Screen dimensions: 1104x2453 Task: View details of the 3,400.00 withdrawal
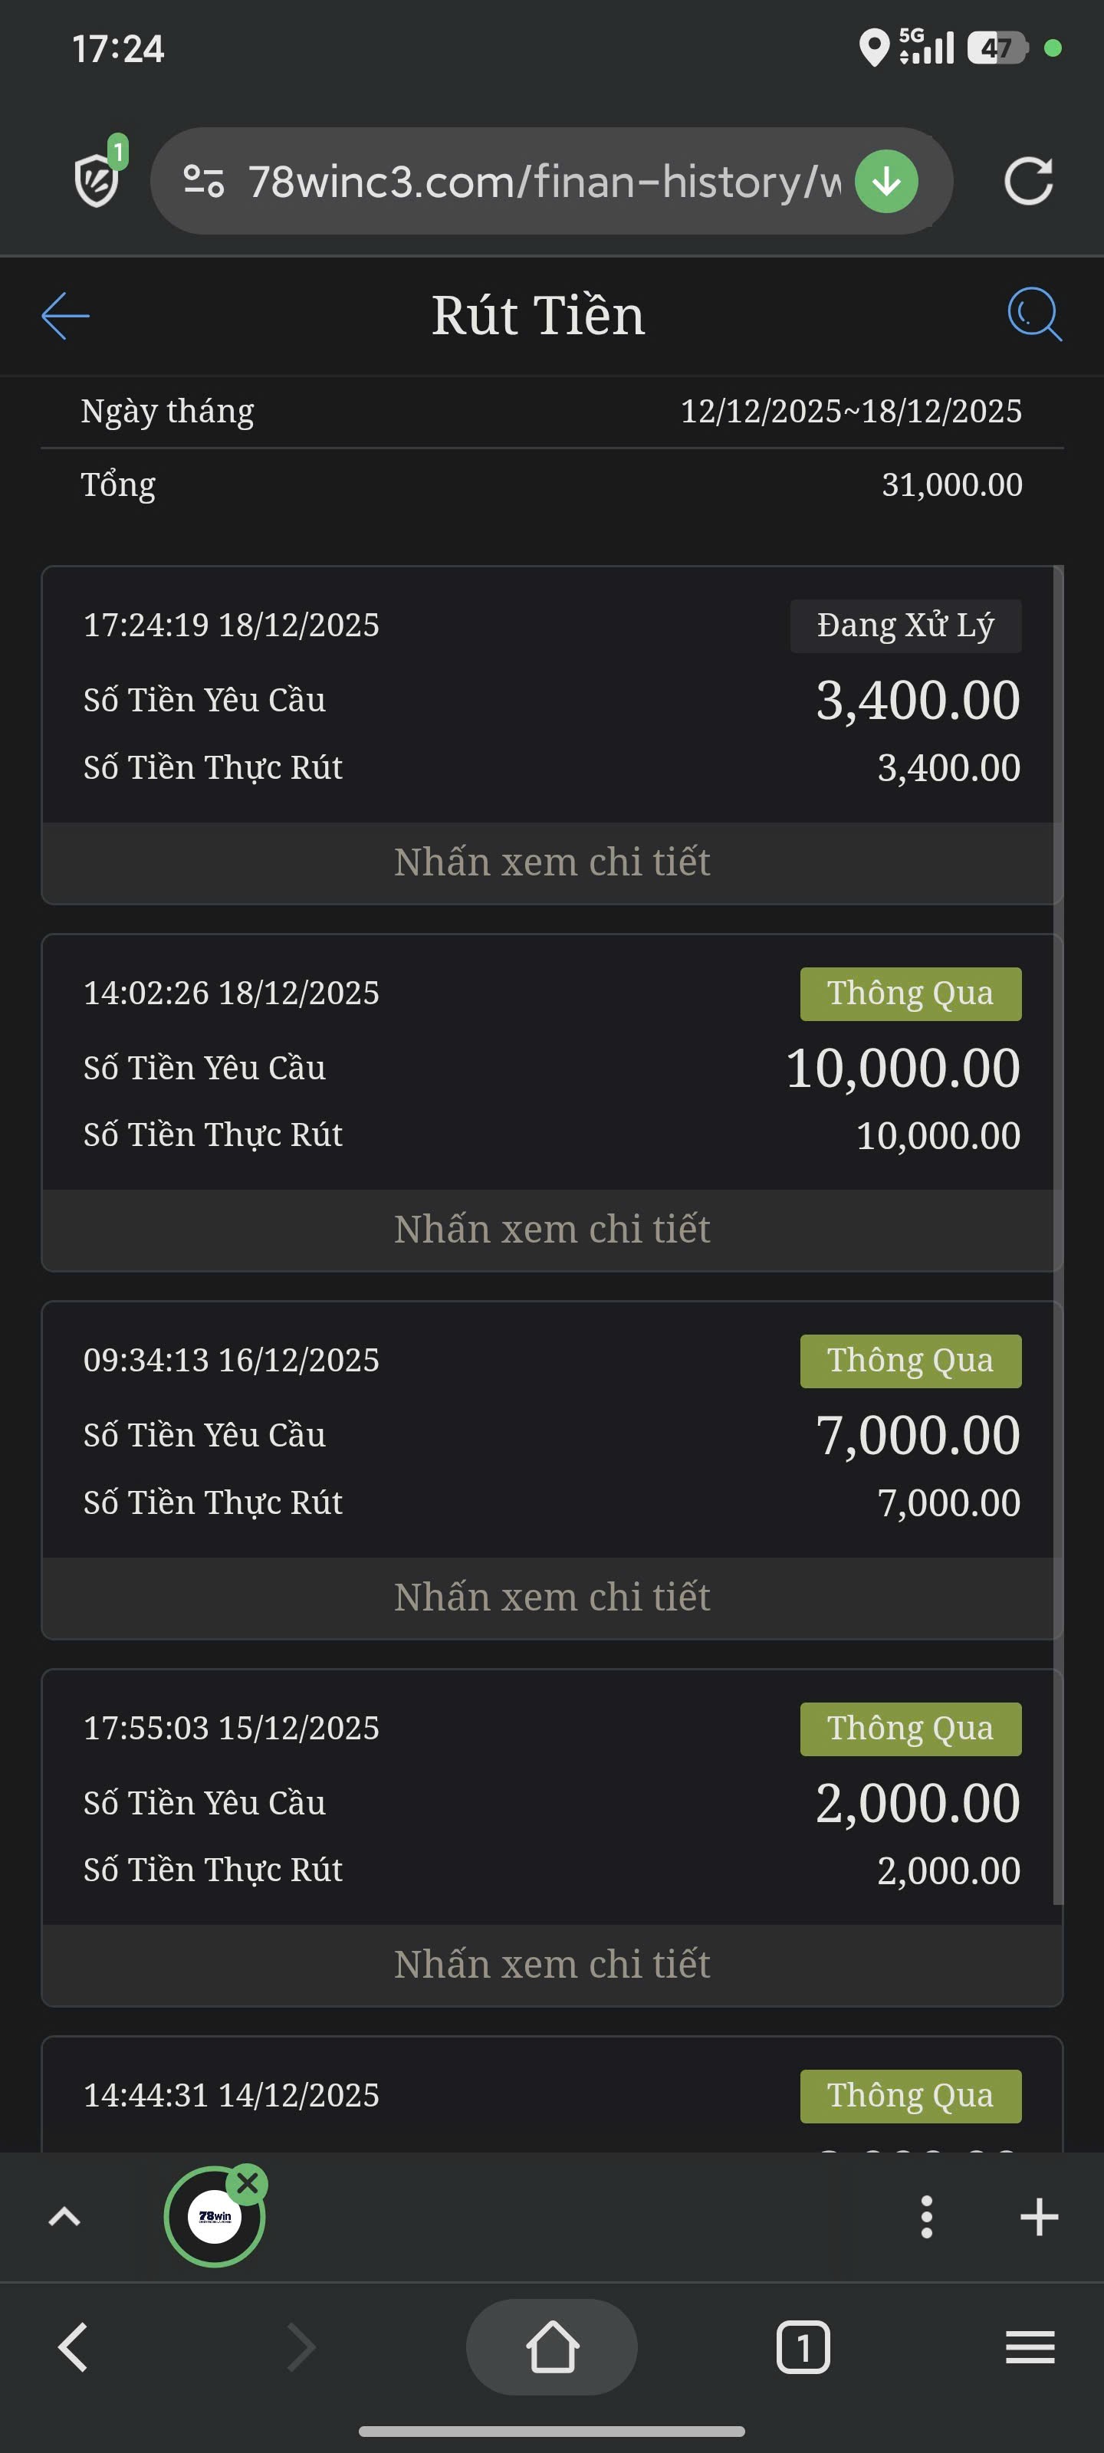(x=551, y=862)
